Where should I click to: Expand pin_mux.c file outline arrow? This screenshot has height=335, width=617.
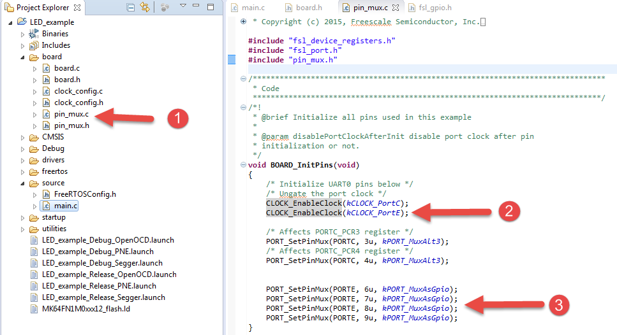click(34, 115)
